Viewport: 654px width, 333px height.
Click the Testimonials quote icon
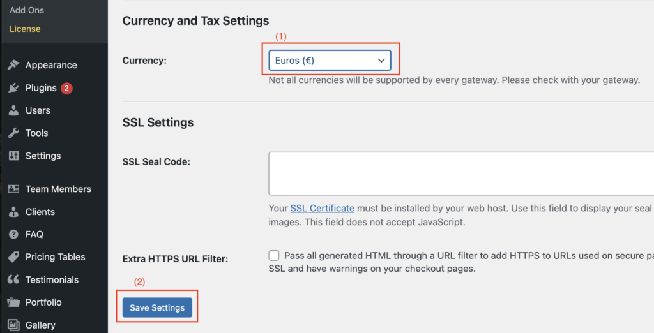point(13,280)
